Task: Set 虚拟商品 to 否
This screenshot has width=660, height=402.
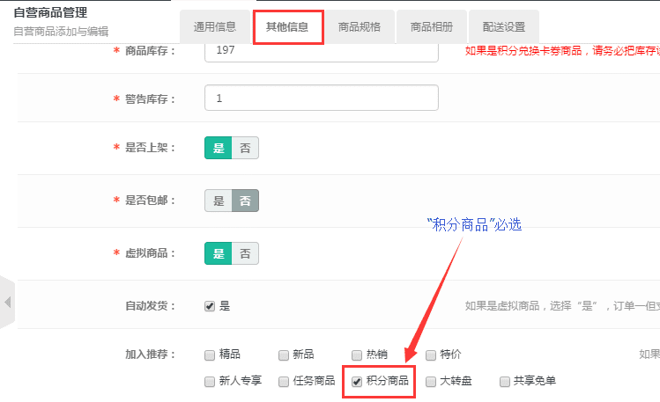Action: (x=245, y=253)
